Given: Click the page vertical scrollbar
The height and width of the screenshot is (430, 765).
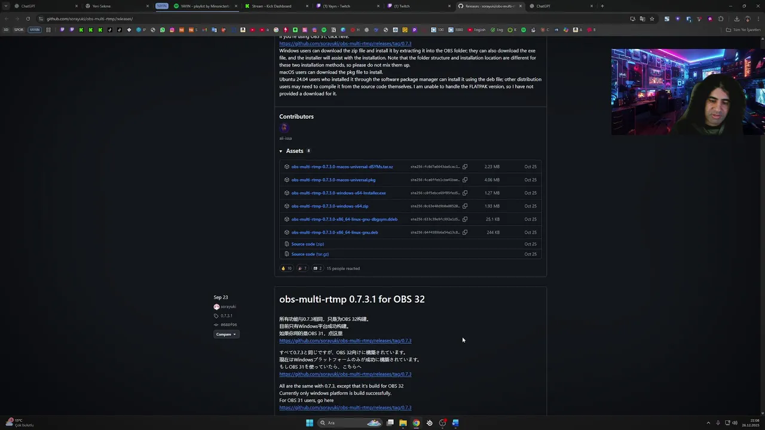Looking at the screenshot, I should tap(762, 227).
